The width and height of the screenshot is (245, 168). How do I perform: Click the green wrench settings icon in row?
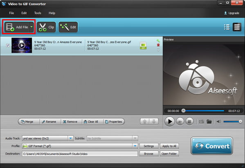(158, 41)
